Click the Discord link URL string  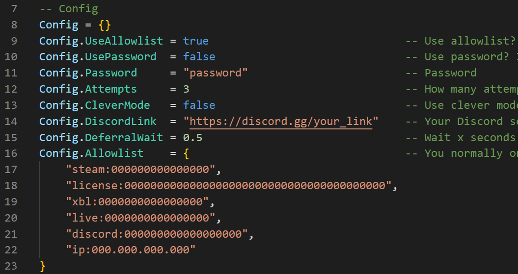pyautogui.click(x=281, y=122)
